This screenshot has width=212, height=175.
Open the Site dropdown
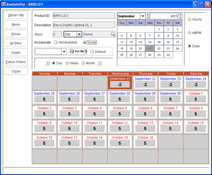[x=79, y=34]
